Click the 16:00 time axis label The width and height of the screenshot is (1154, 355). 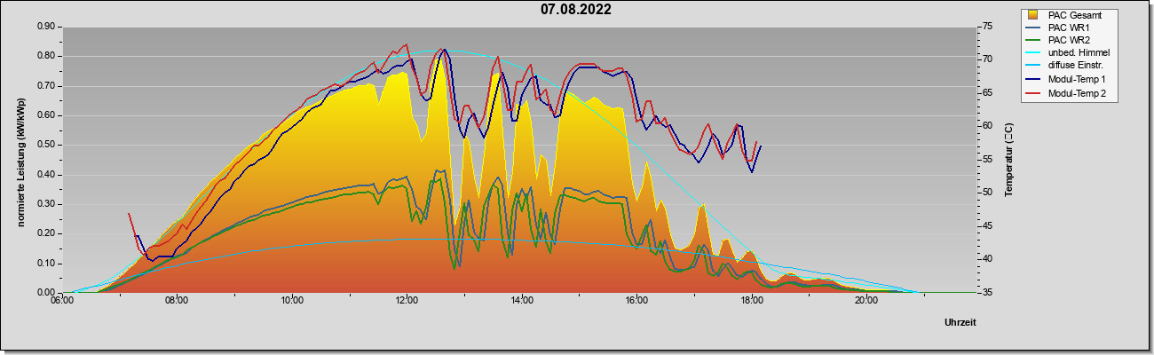[x=636, y=301]
